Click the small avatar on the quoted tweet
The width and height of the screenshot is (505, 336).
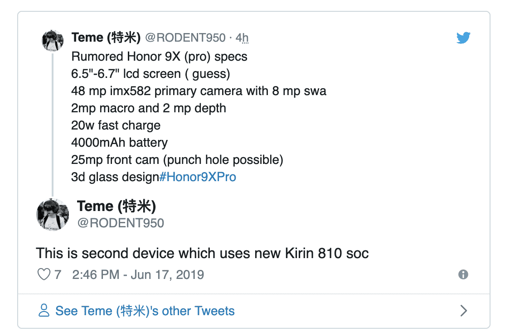pyautogui.click(x=53, y=41)
